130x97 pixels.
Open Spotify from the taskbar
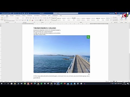point(41,84)
